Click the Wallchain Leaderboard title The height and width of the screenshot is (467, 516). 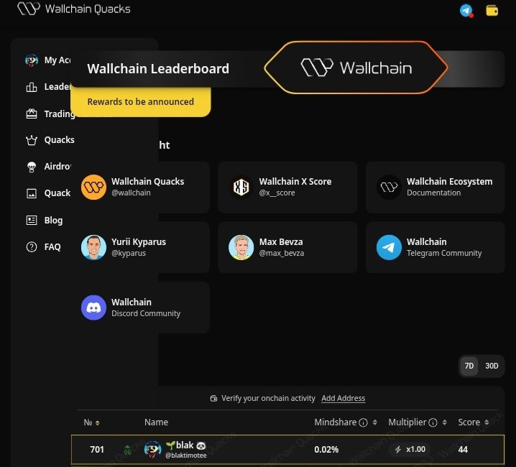pos(158,69)
